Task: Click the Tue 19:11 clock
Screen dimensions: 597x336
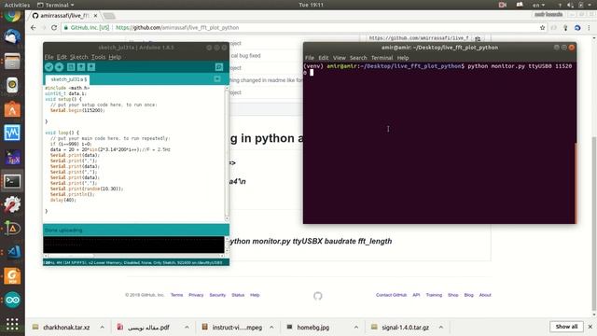Action: click(x=311, y=5)
